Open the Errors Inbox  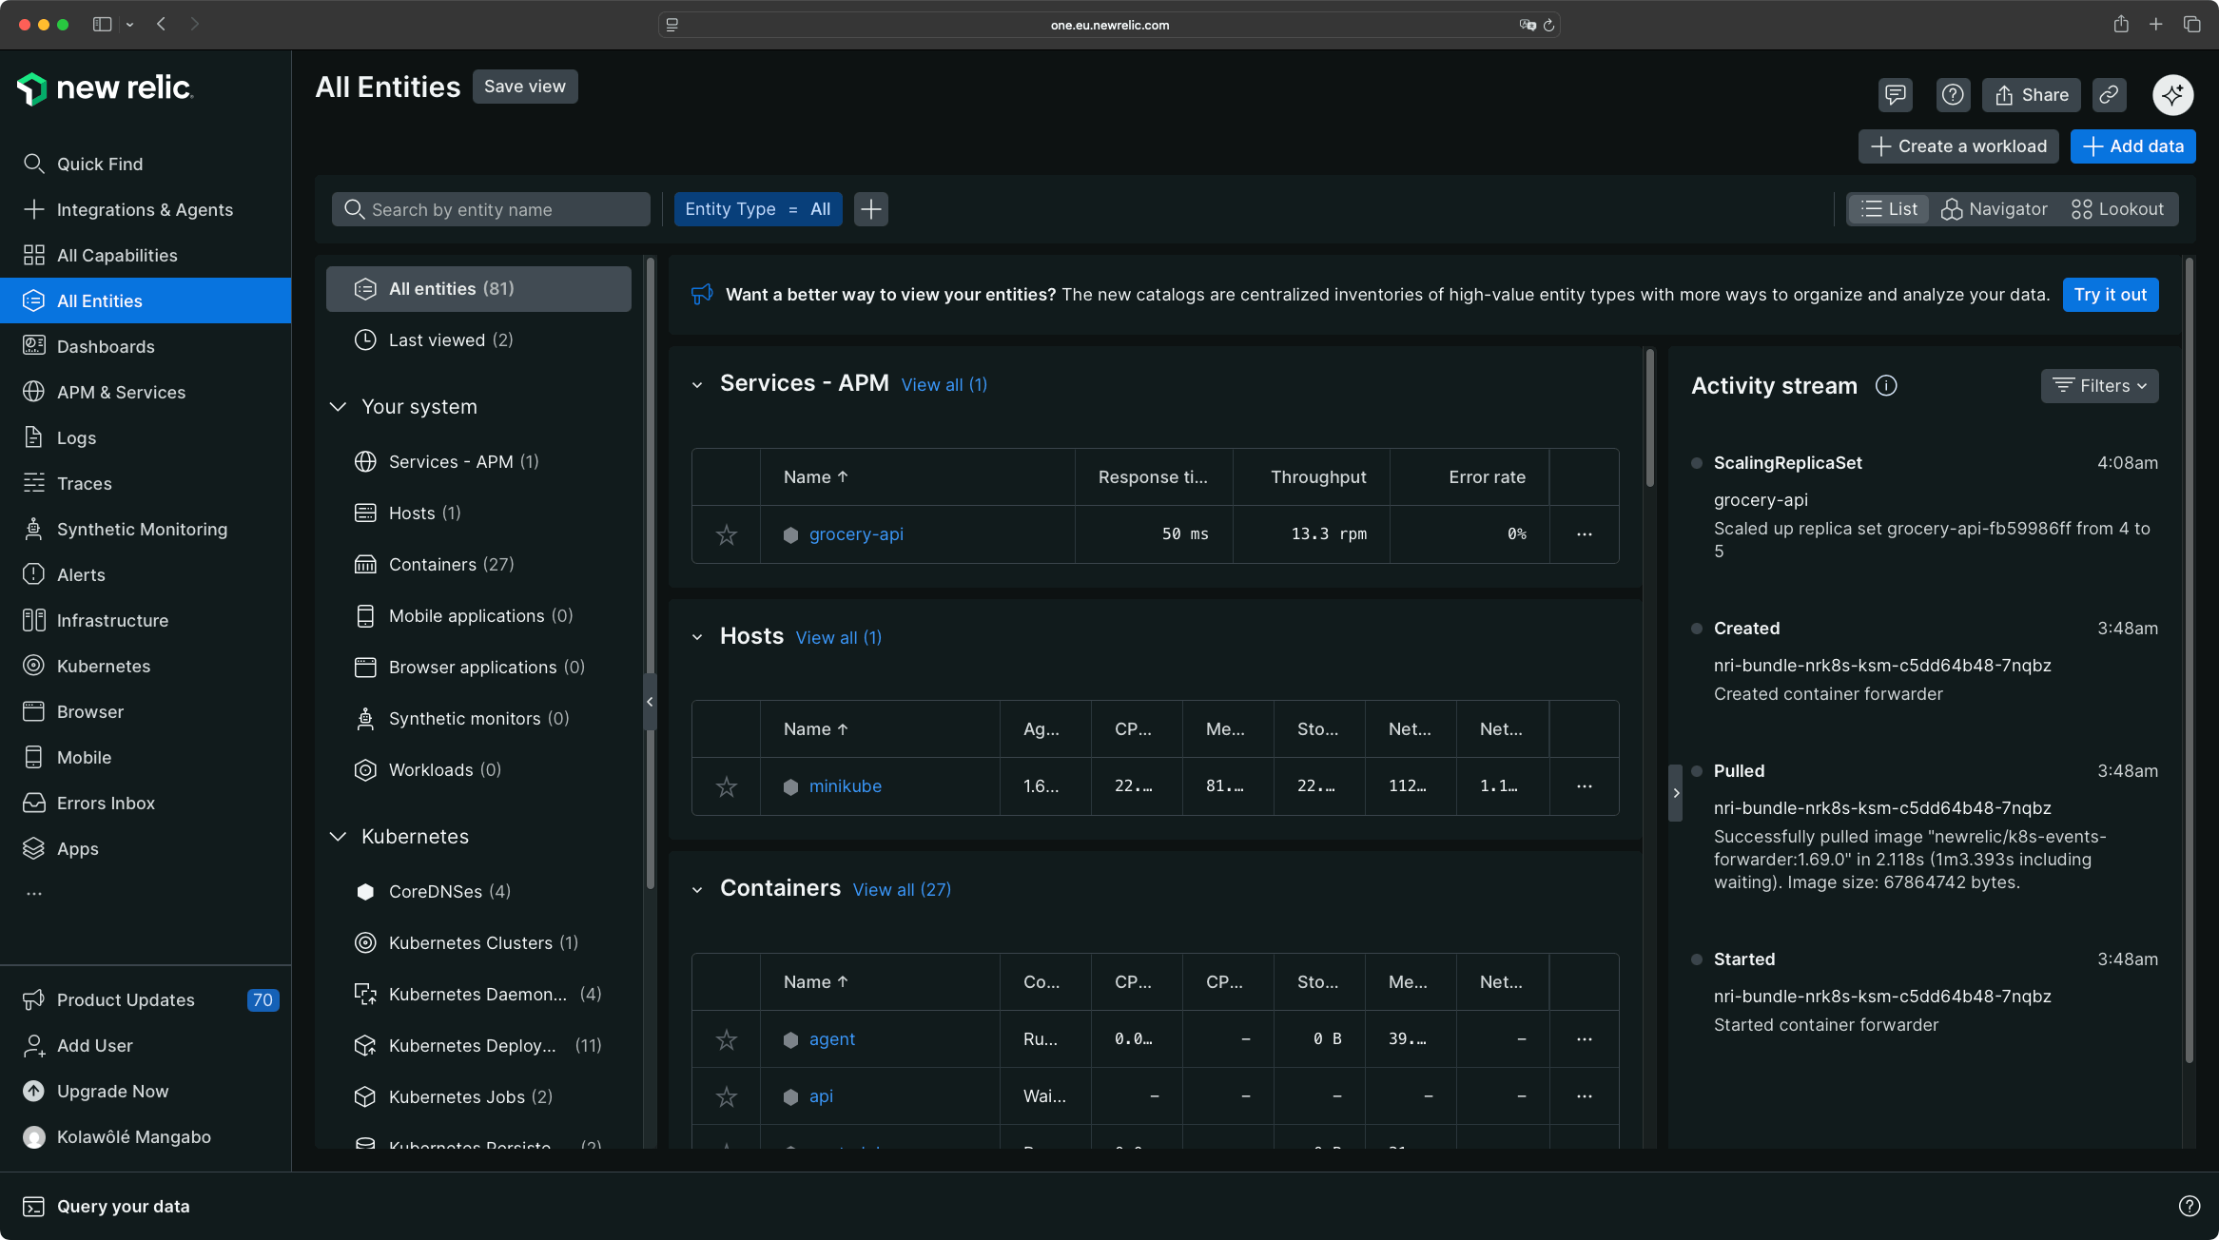[105, 803]
